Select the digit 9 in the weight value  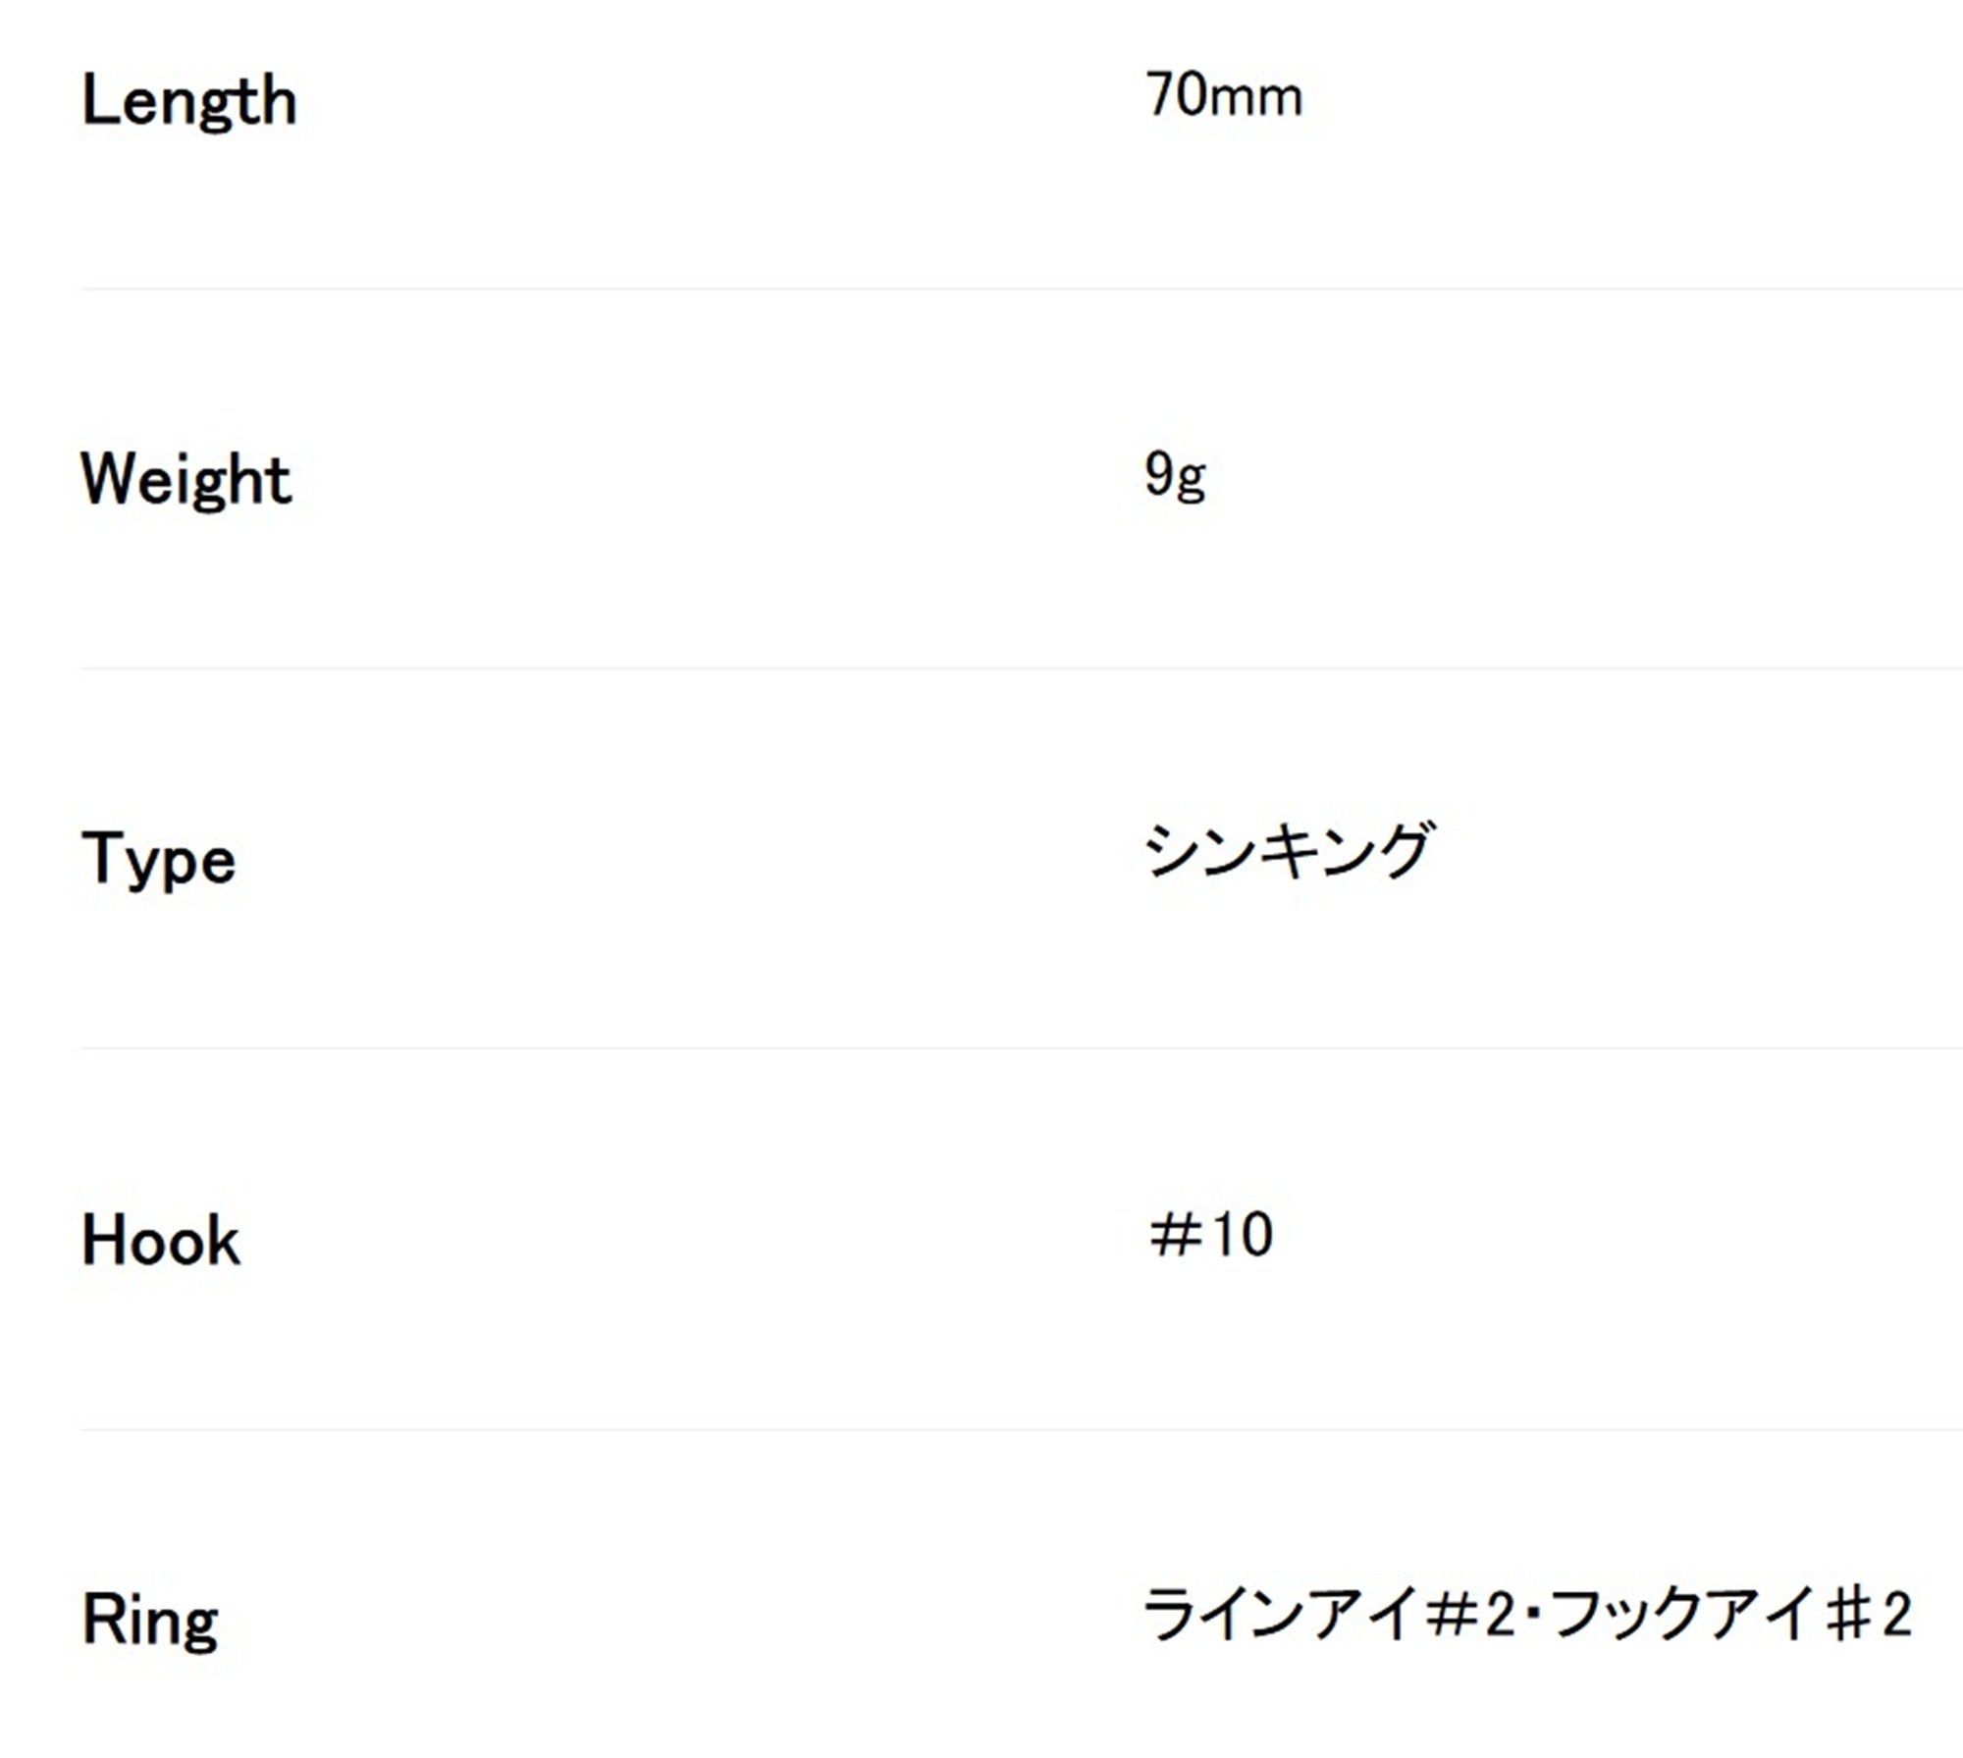(1159, 475)
